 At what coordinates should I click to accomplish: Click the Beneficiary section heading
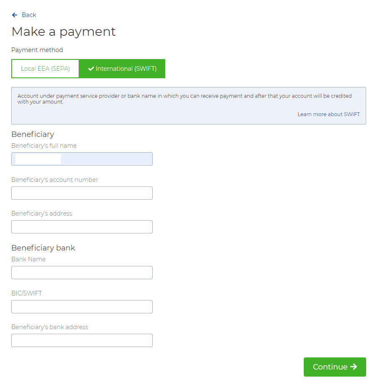pos(32,134)
